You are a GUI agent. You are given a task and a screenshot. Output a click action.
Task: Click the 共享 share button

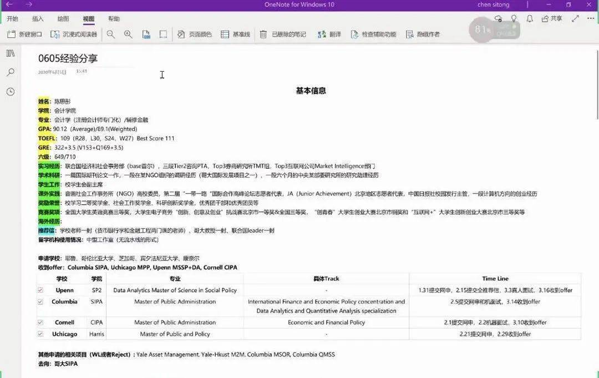(x=552, y=18)
